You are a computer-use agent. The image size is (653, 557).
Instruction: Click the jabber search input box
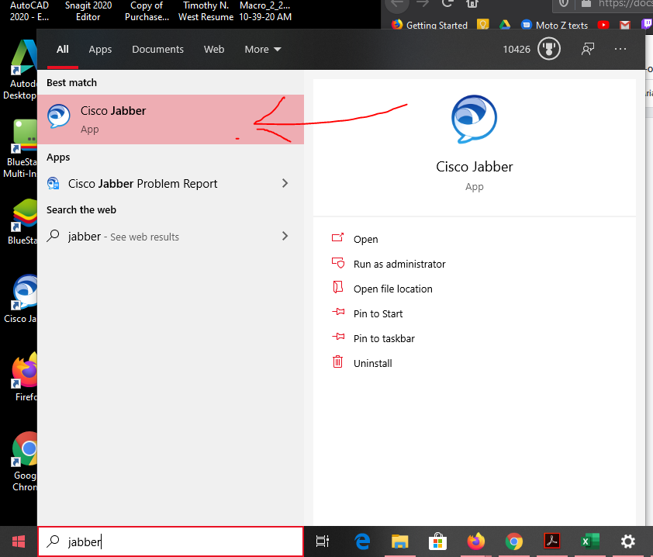pyautogui.click(x=171, y=541)
